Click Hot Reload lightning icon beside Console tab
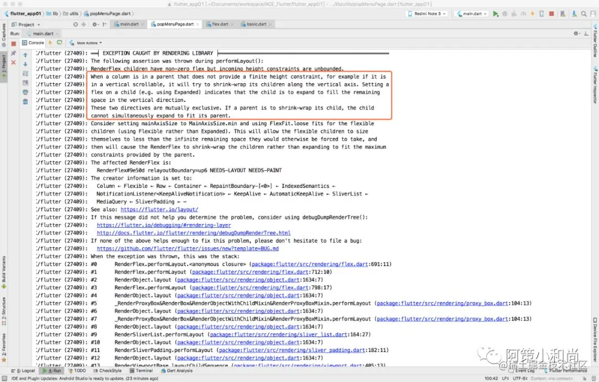The image size is (599, 382). pos(50,43)
